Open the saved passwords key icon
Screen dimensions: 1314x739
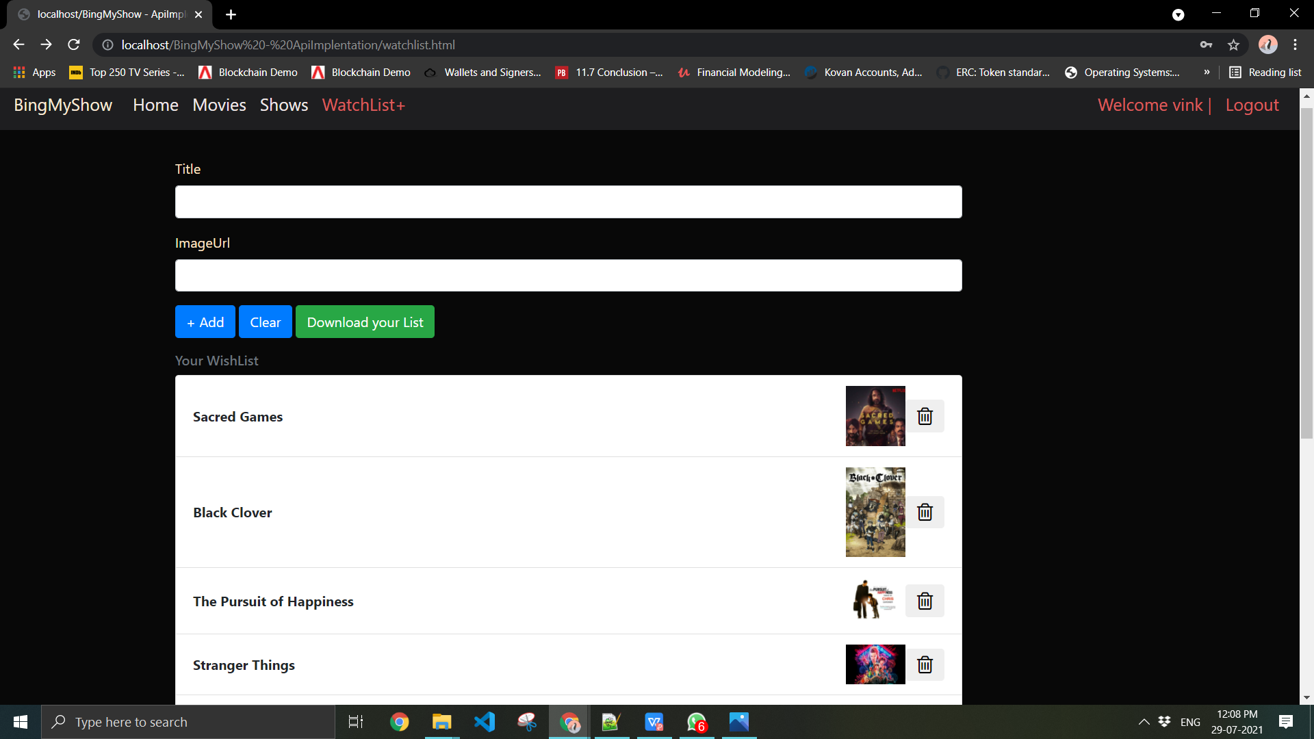coord(1206,45)
